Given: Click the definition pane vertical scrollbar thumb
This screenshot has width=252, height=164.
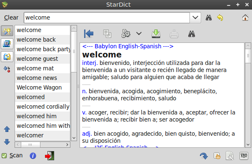Looking at the screenshot, I should [248, 56].
